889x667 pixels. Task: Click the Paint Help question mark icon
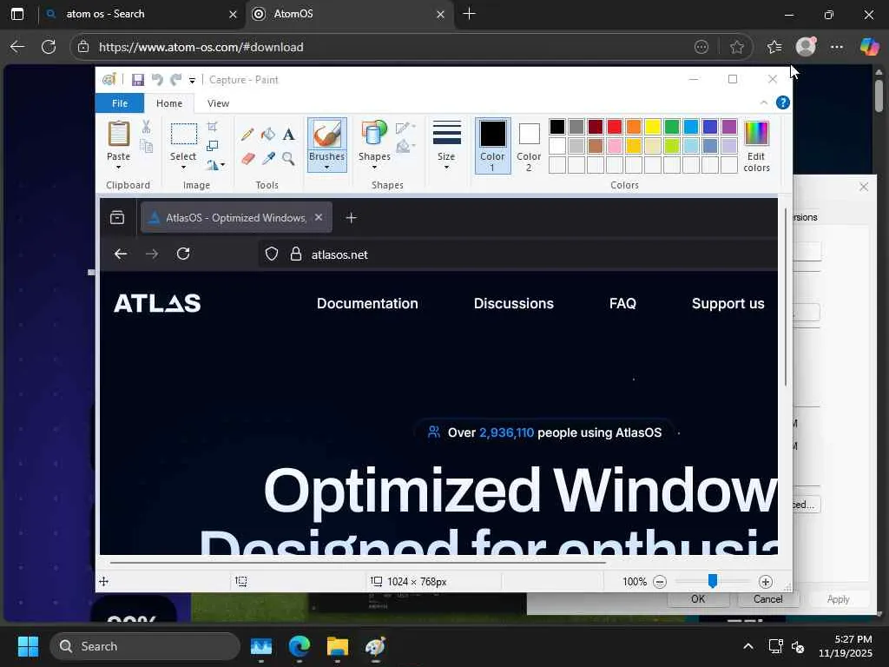pyautogui.click(x=783, y=102)
